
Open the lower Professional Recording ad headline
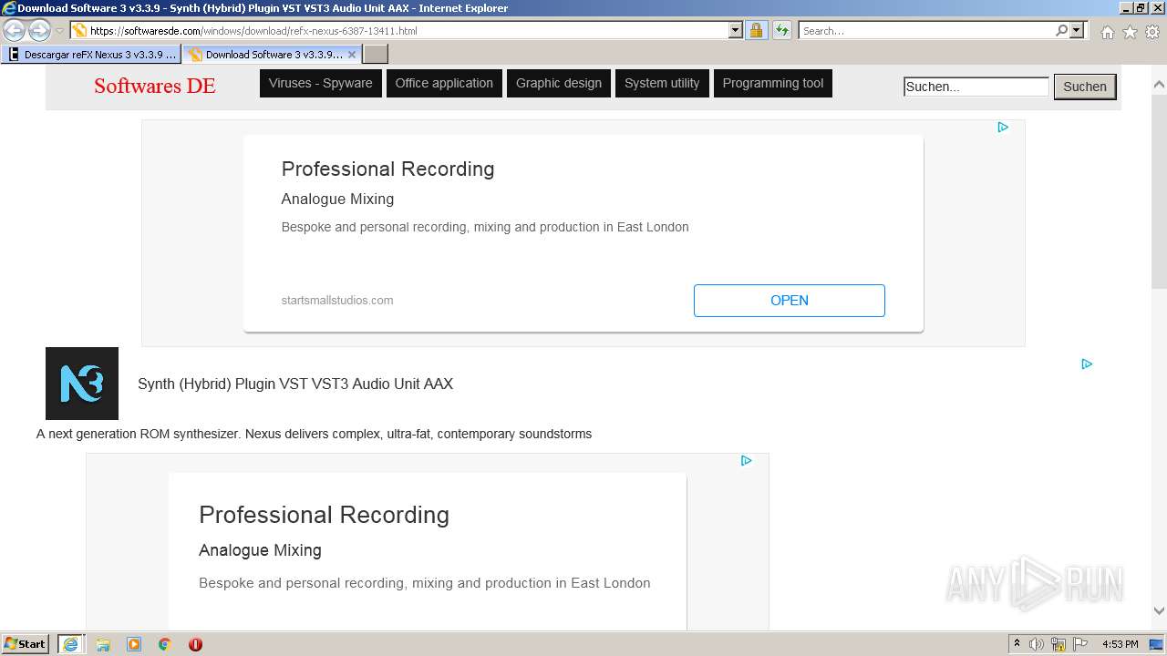coord(324,515)
